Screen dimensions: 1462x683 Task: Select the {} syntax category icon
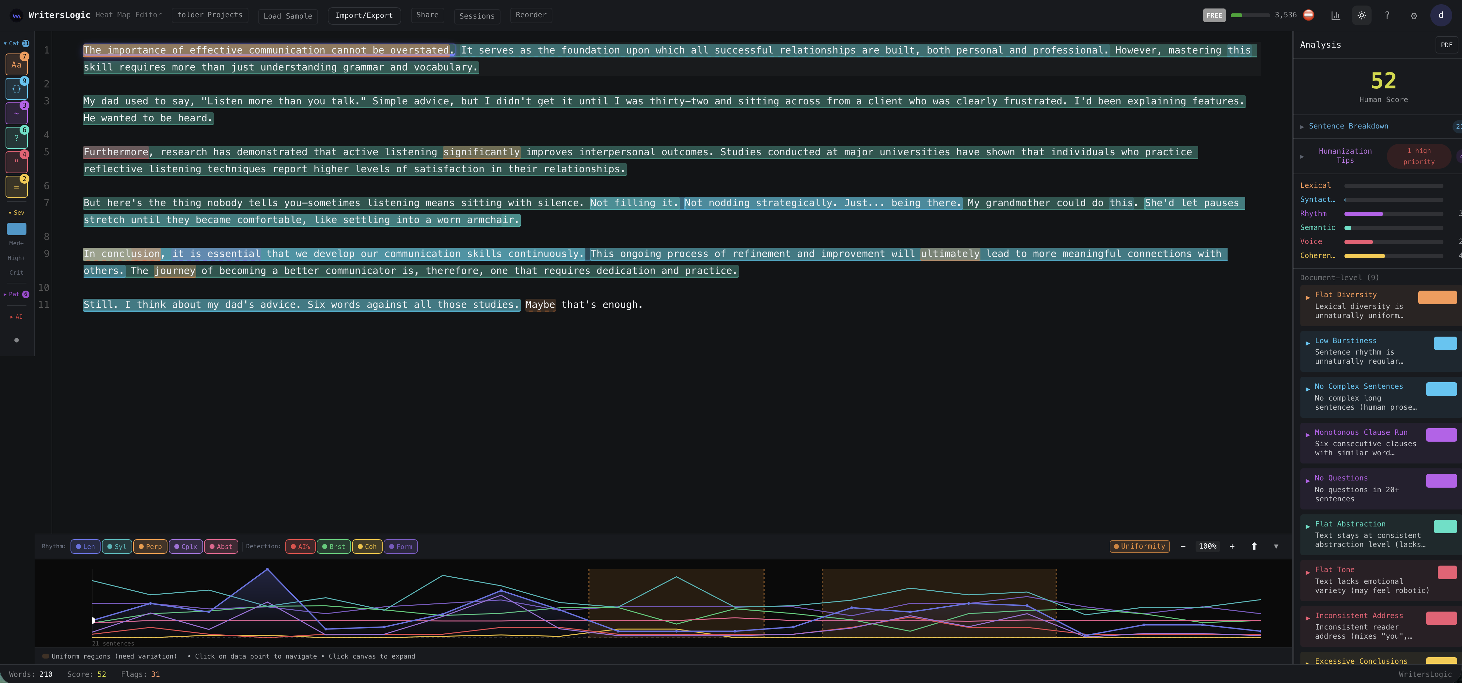tap(16, 88)
